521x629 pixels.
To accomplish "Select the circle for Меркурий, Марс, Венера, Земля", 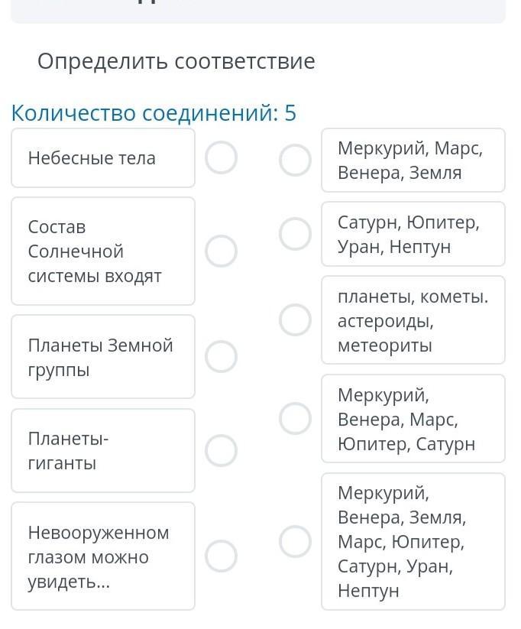I will coord(295,160).
